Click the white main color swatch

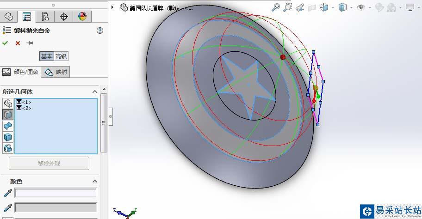pyautogui.click(x=56, y=193)
